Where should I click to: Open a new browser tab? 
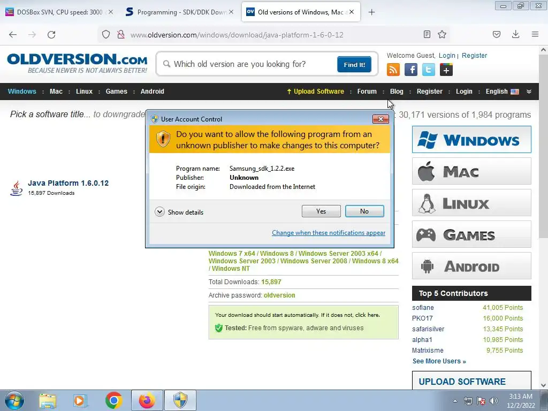371,12
